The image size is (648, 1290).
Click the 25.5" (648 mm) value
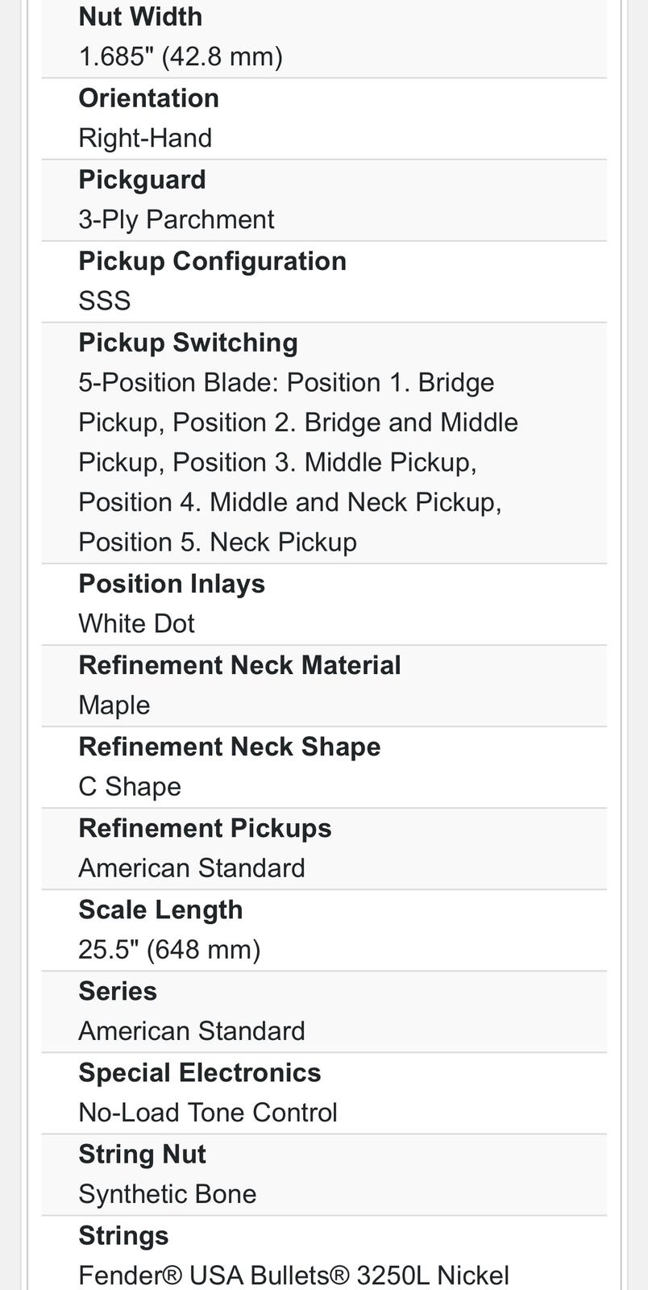[169, 951]
